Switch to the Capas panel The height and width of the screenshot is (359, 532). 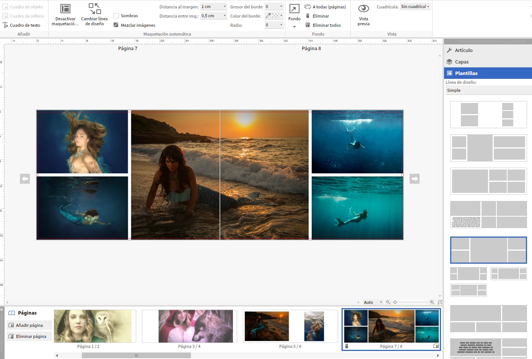point(462,62)
